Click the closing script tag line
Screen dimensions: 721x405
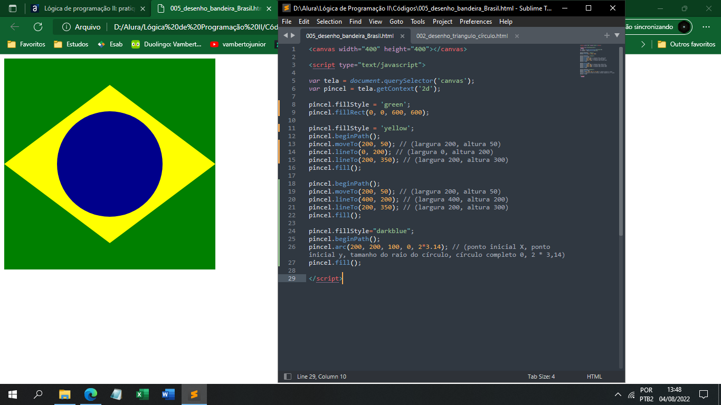point(326,278)
